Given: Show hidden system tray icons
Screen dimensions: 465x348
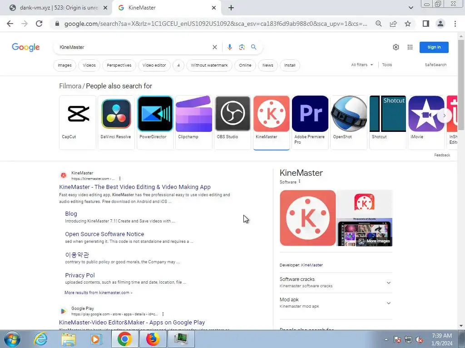Looking at the screenshot, I should click(386, 339).
